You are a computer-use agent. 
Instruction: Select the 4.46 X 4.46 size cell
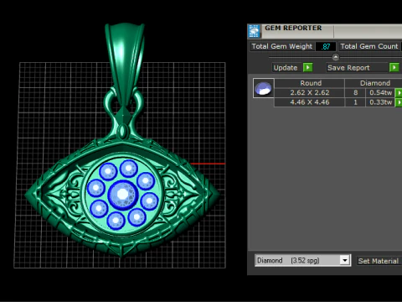pos(310,102)
